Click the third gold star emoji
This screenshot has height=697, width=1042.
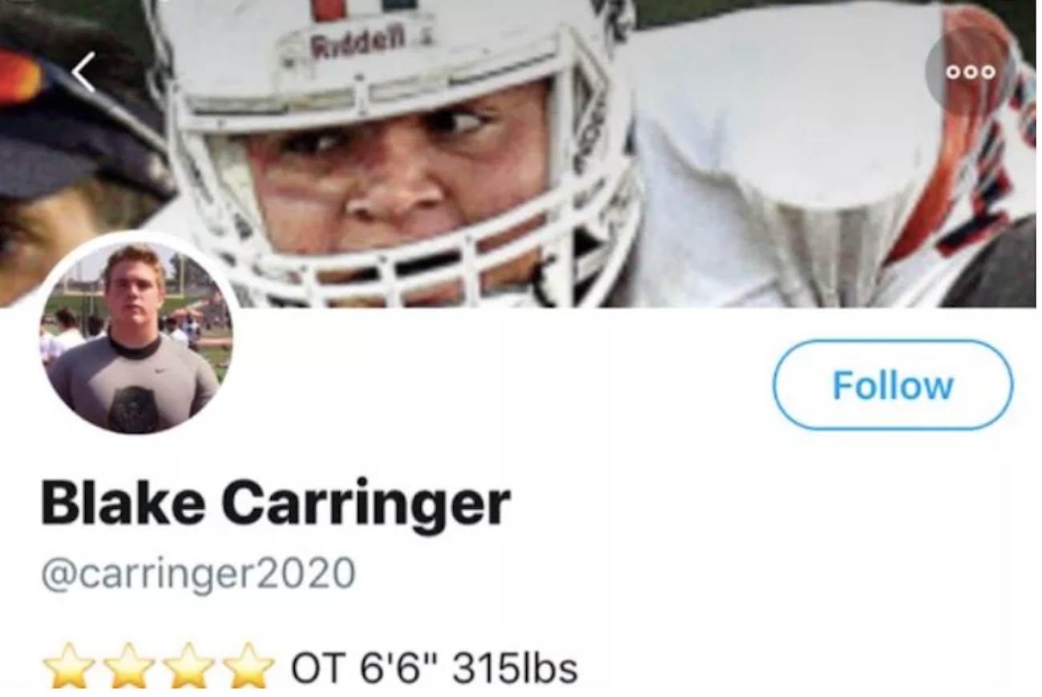pos(188,665)
